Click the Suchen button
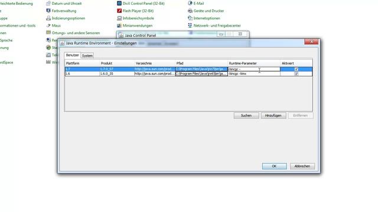The image size is (378, 212). coord(246,115)
